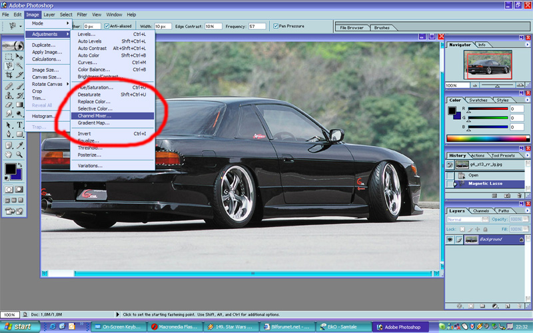Click the File Browser button
The image size is (533, 333).
352,29
